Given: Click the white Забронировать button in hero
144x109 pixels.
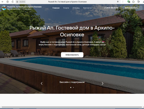Looking at the screenshot, I should click(x=72, y=55).
